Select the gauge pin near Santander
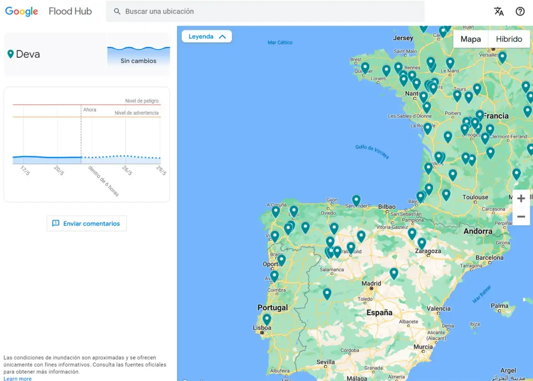Viewport: 533px width, 381px height. (356, 200)
